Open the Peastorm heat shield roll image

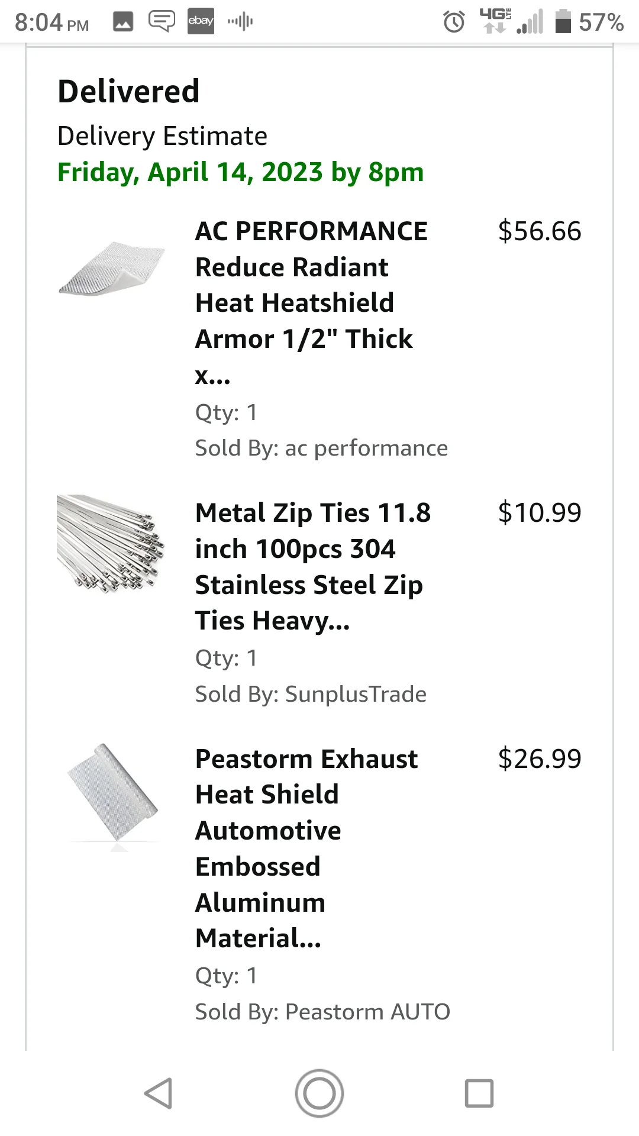point(114,797)
